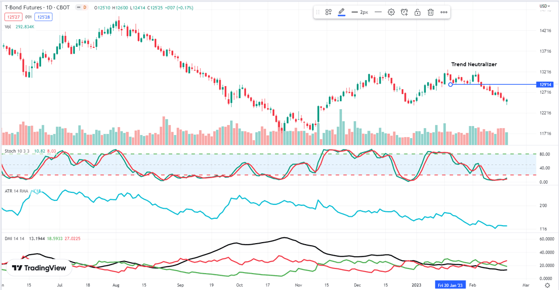Click the DMI 14 14 indicator label
This screenshot has width=559, height=290.
(x=14, y=238)
